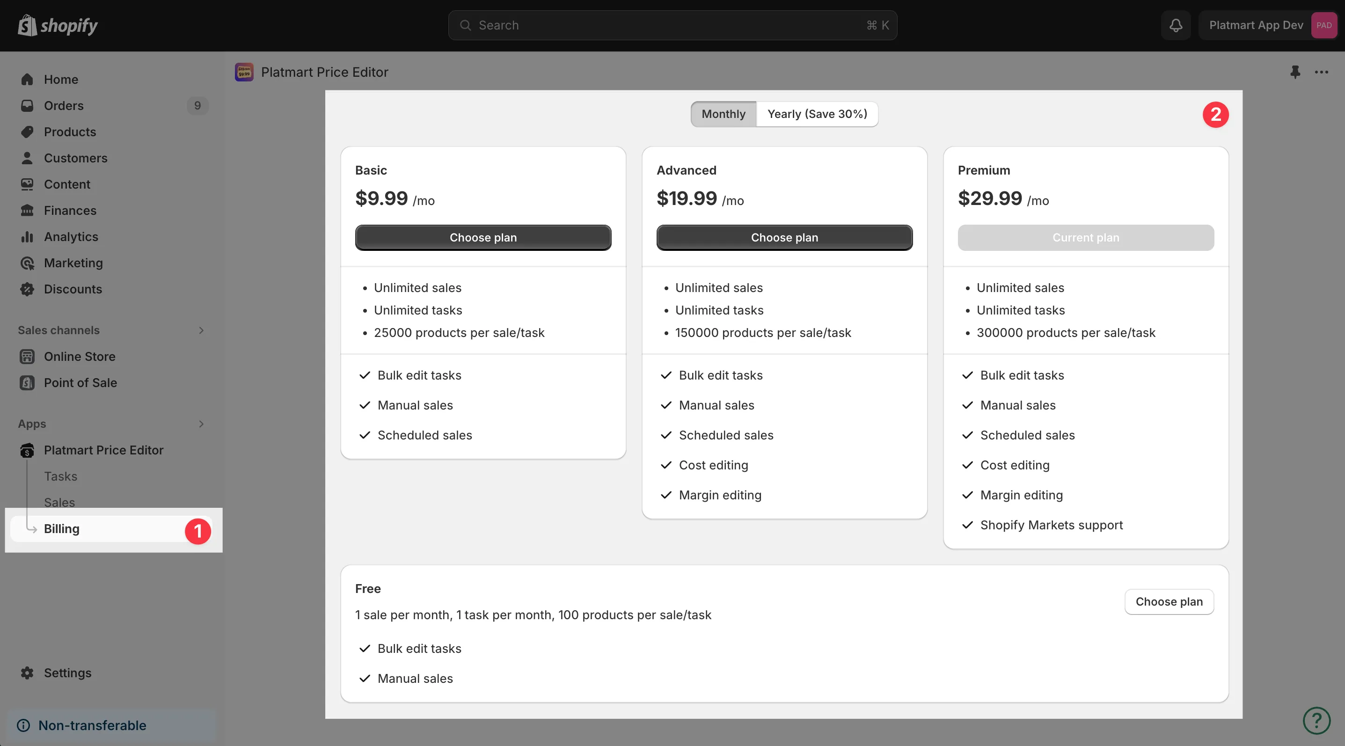Click the $19.99 price text
Image resolution: width=1345 pixels, height=746 pixels.
point(687,198)
